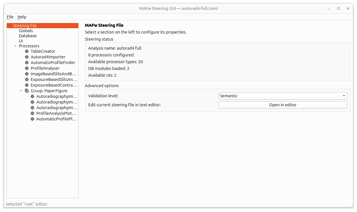The image size is (357, 212).
Task: Collapse the Processors tree branch
Action: (15, 46)
